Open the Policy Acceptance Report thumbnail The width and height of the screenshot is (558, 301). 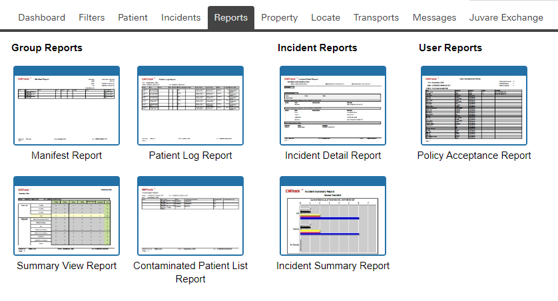point(474,106)
